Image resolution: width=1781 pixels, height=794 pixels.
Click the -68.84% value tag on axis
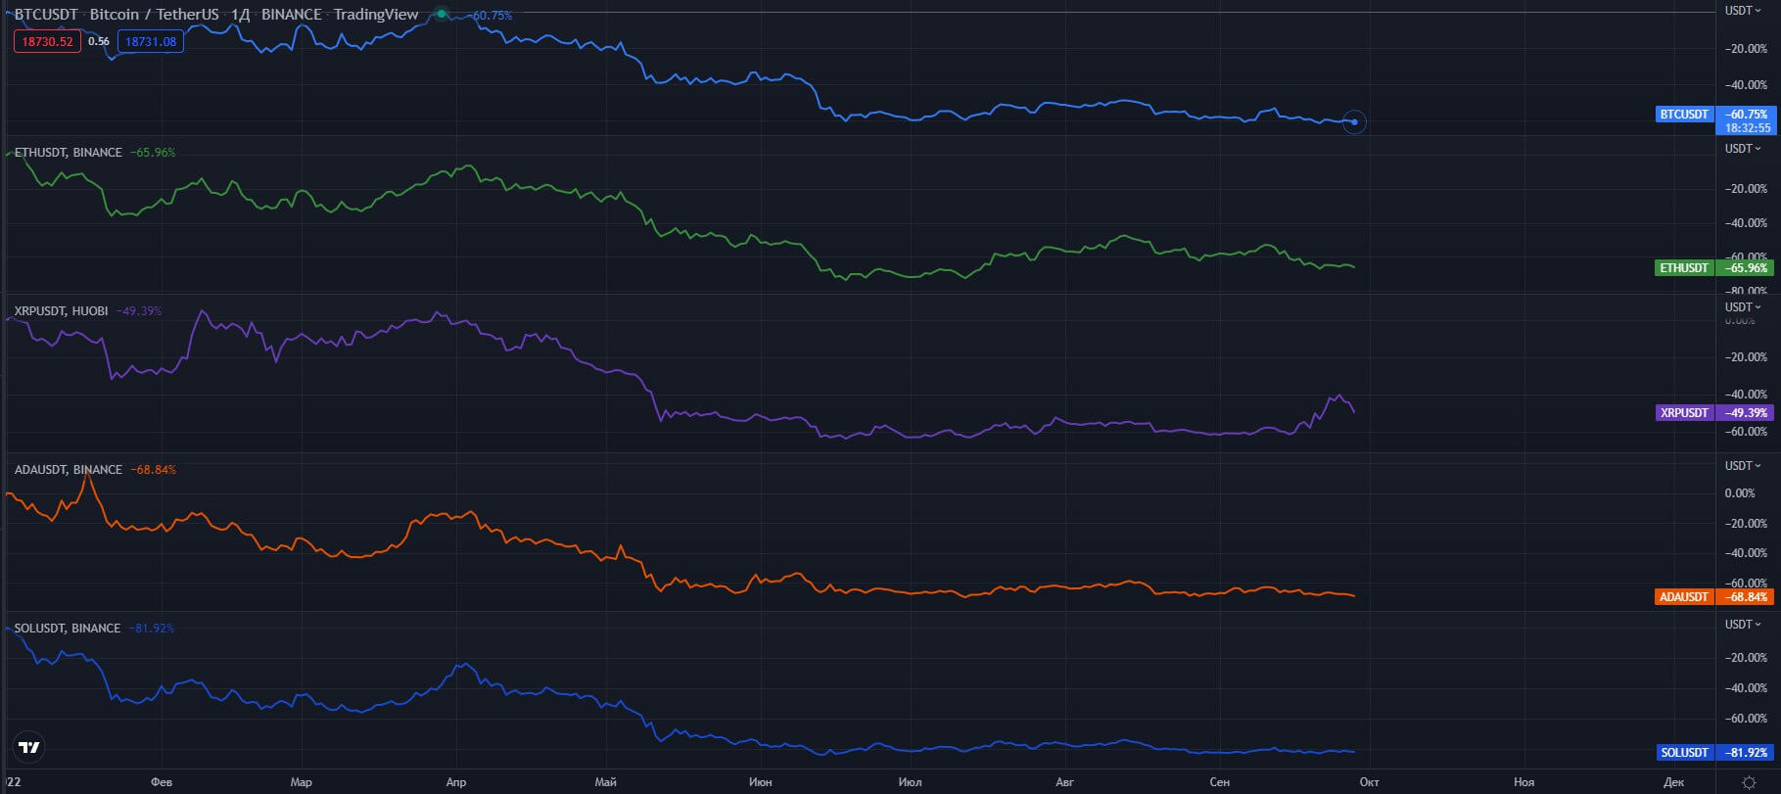[1746, 597]
